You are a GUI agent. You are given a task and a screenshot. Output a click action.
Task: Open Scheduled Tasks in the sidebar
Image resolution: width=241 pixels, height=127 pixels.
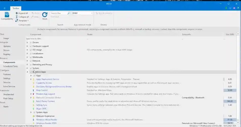[x=10, y=66]
